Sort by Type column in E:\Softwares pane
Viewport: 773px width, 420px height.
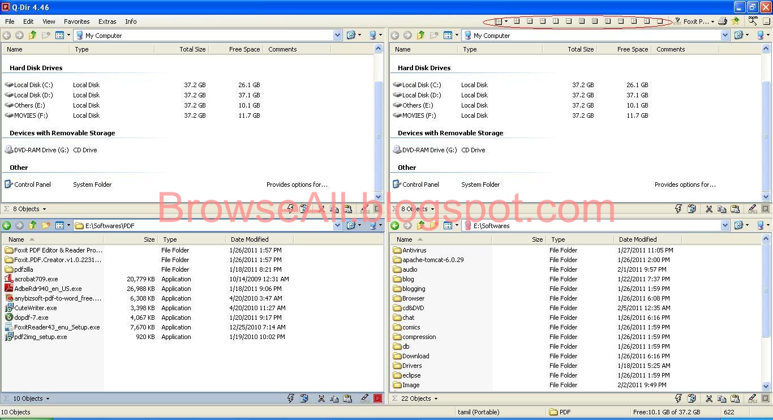(581, 239)
